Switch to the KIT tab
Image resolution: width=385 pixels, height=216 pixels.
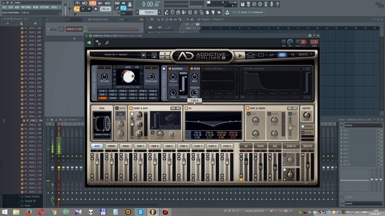271,55
